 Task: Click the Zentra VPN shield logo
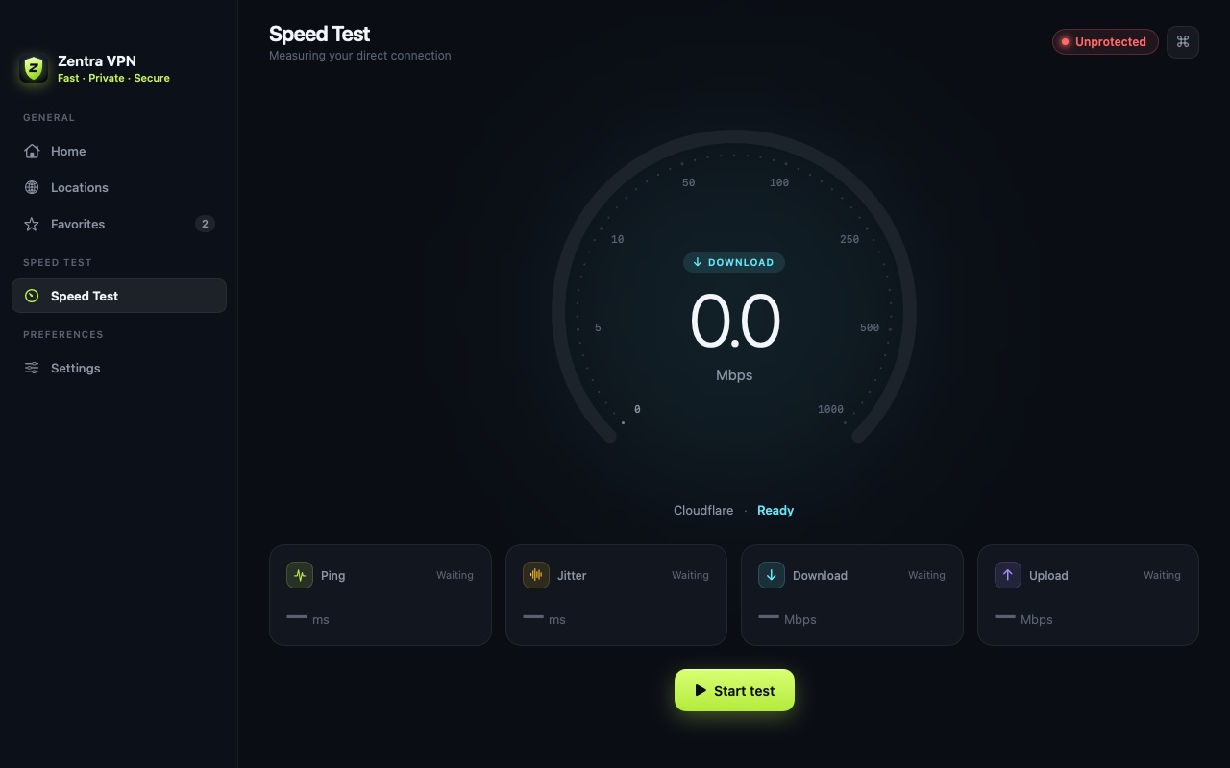point(34,68)
